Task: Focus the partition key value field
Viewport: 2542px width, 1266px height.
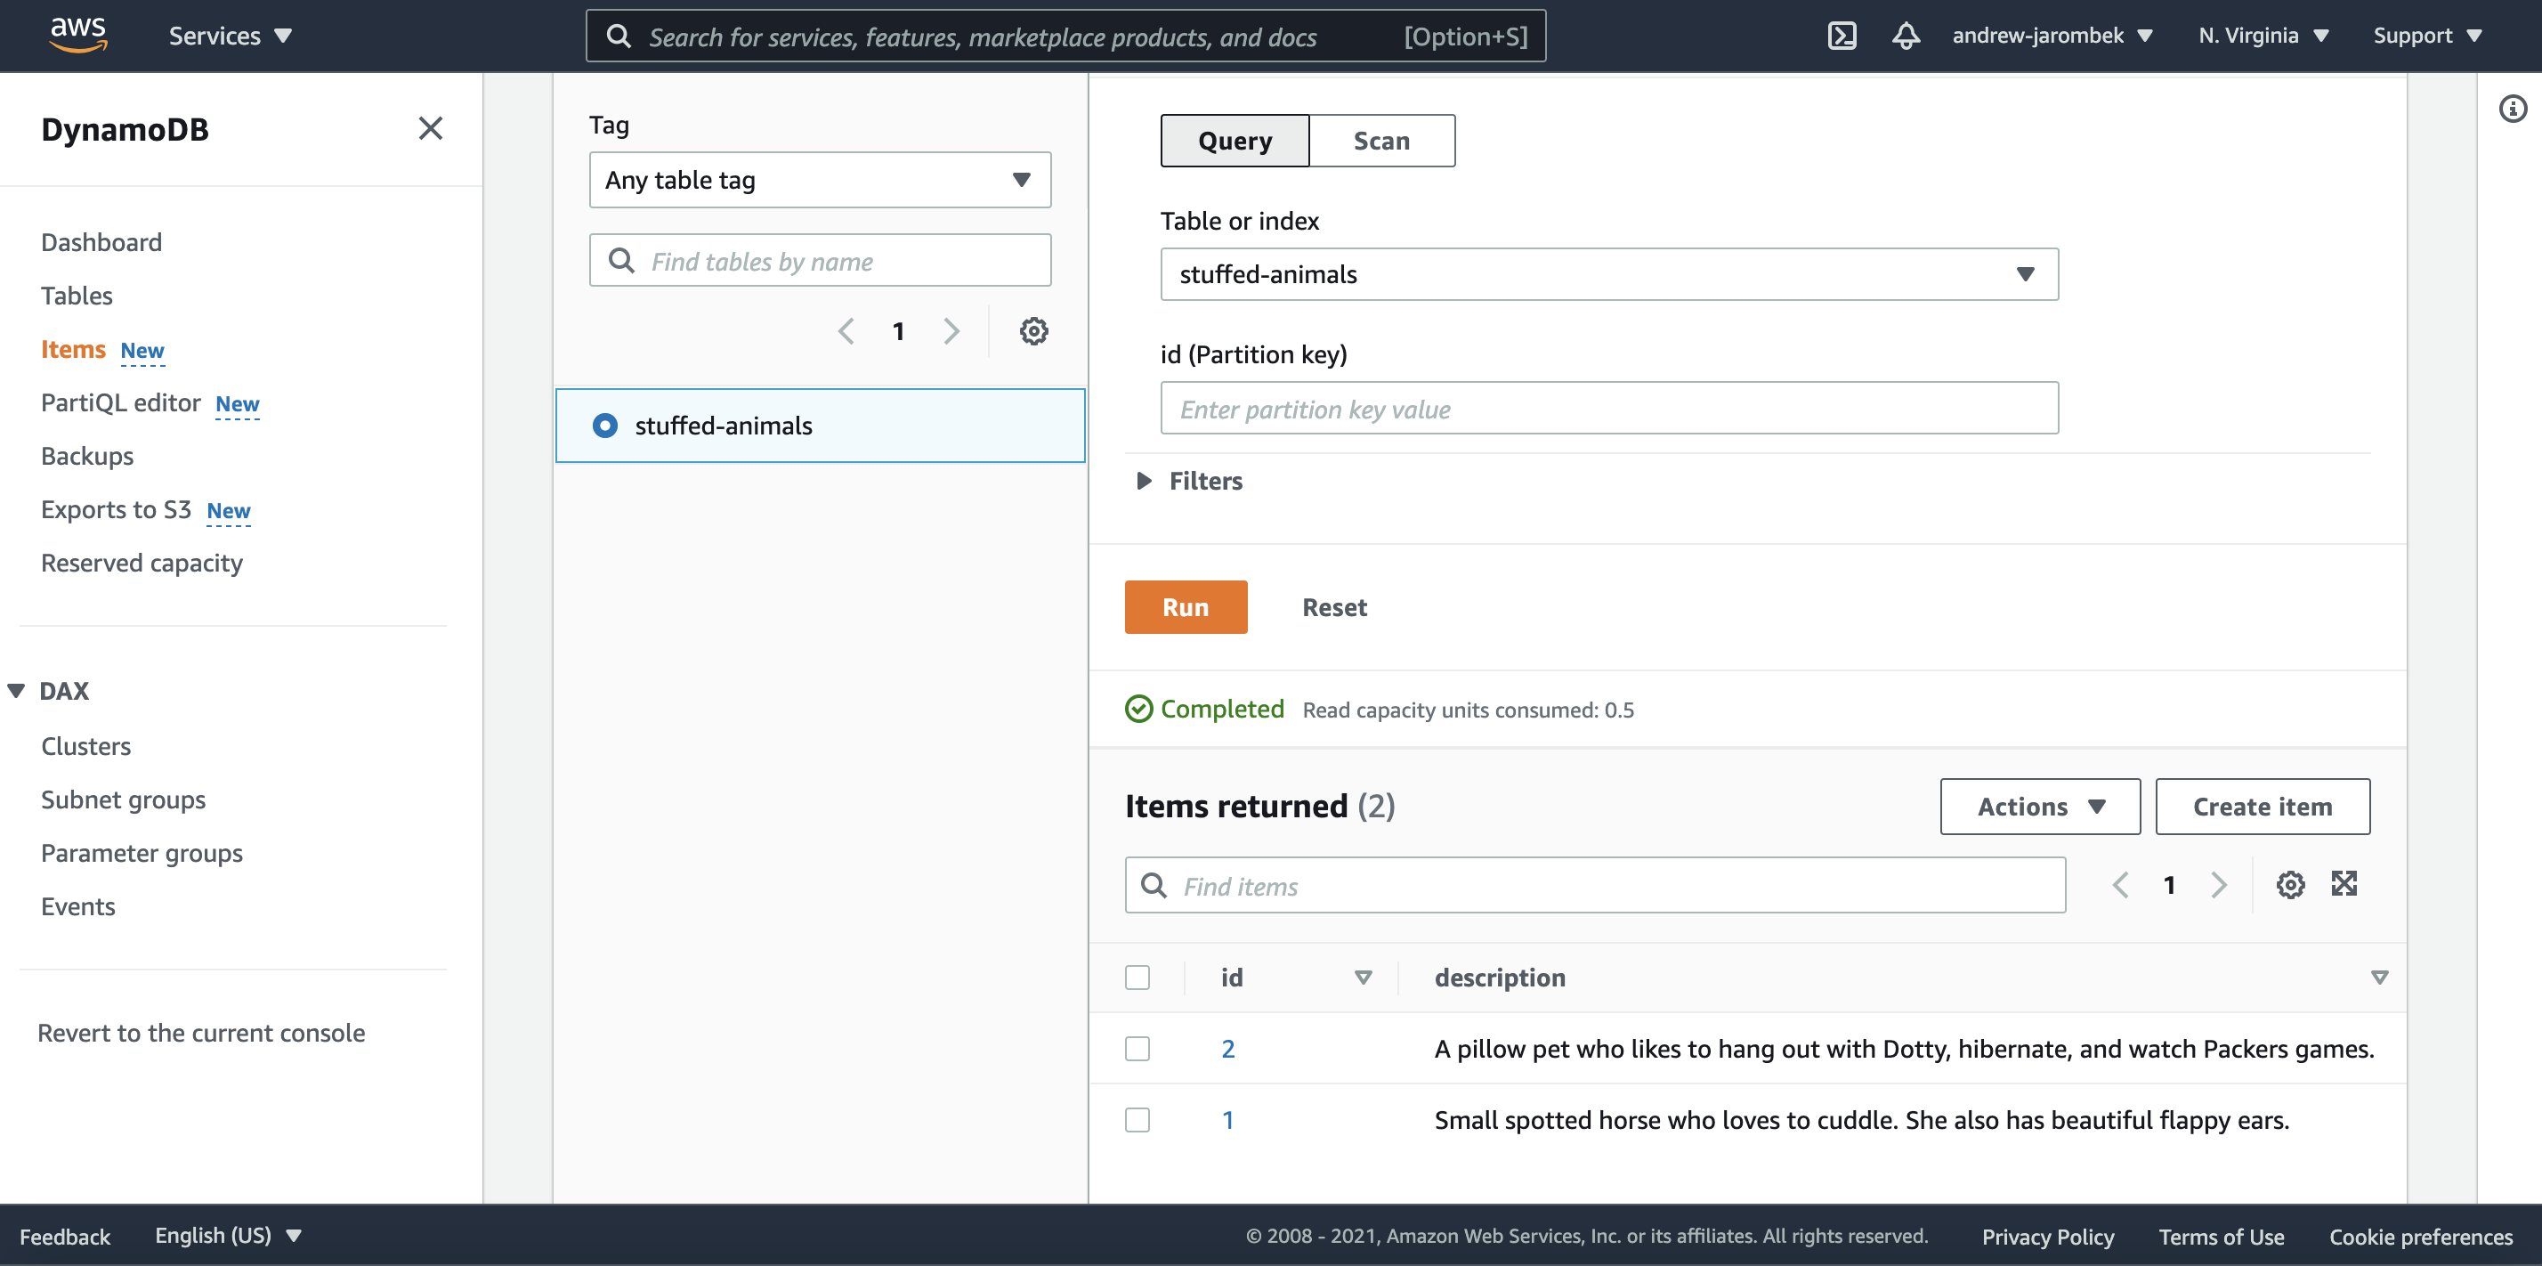Action: tap(1608, 409)
